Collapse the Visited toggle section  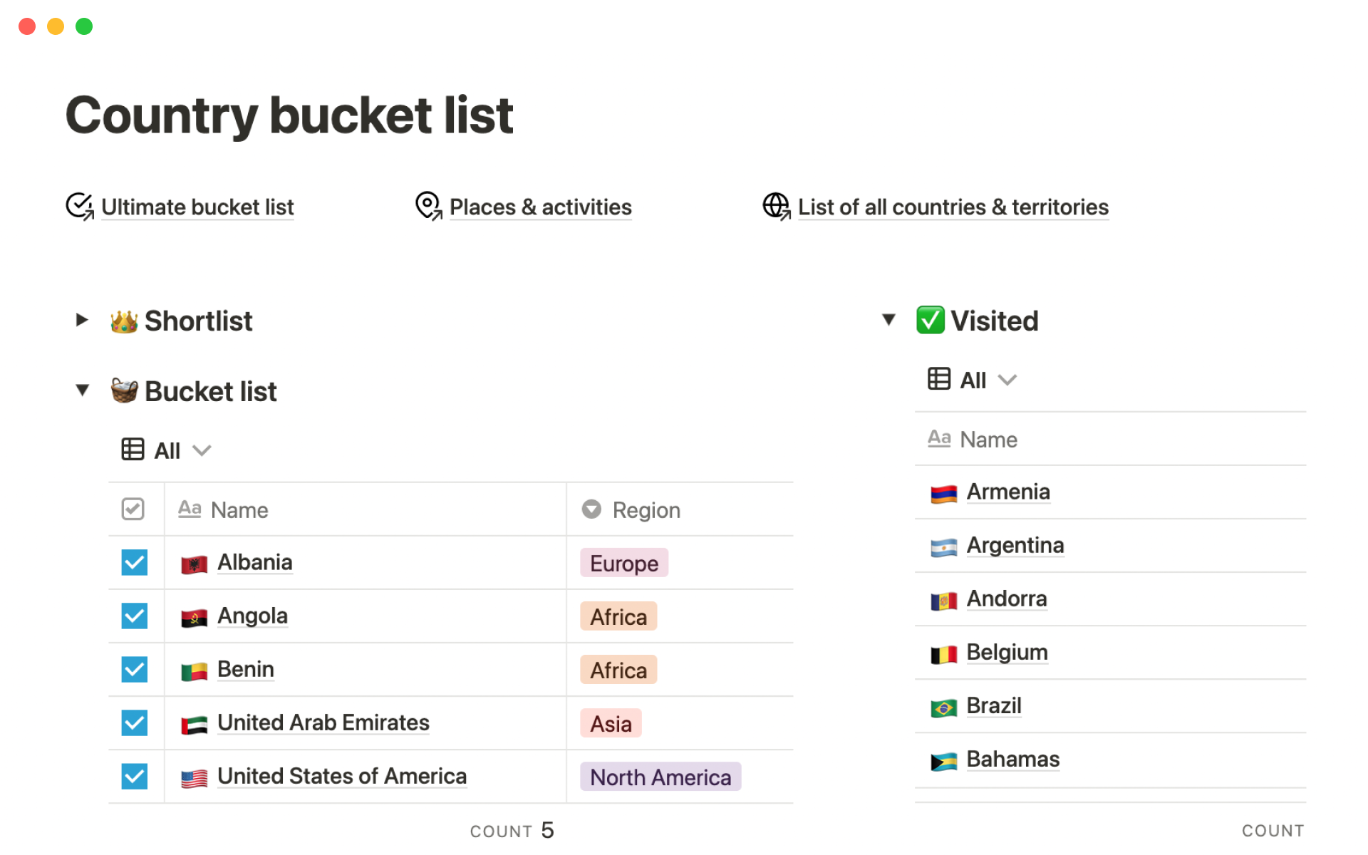(x=888, y=320)
